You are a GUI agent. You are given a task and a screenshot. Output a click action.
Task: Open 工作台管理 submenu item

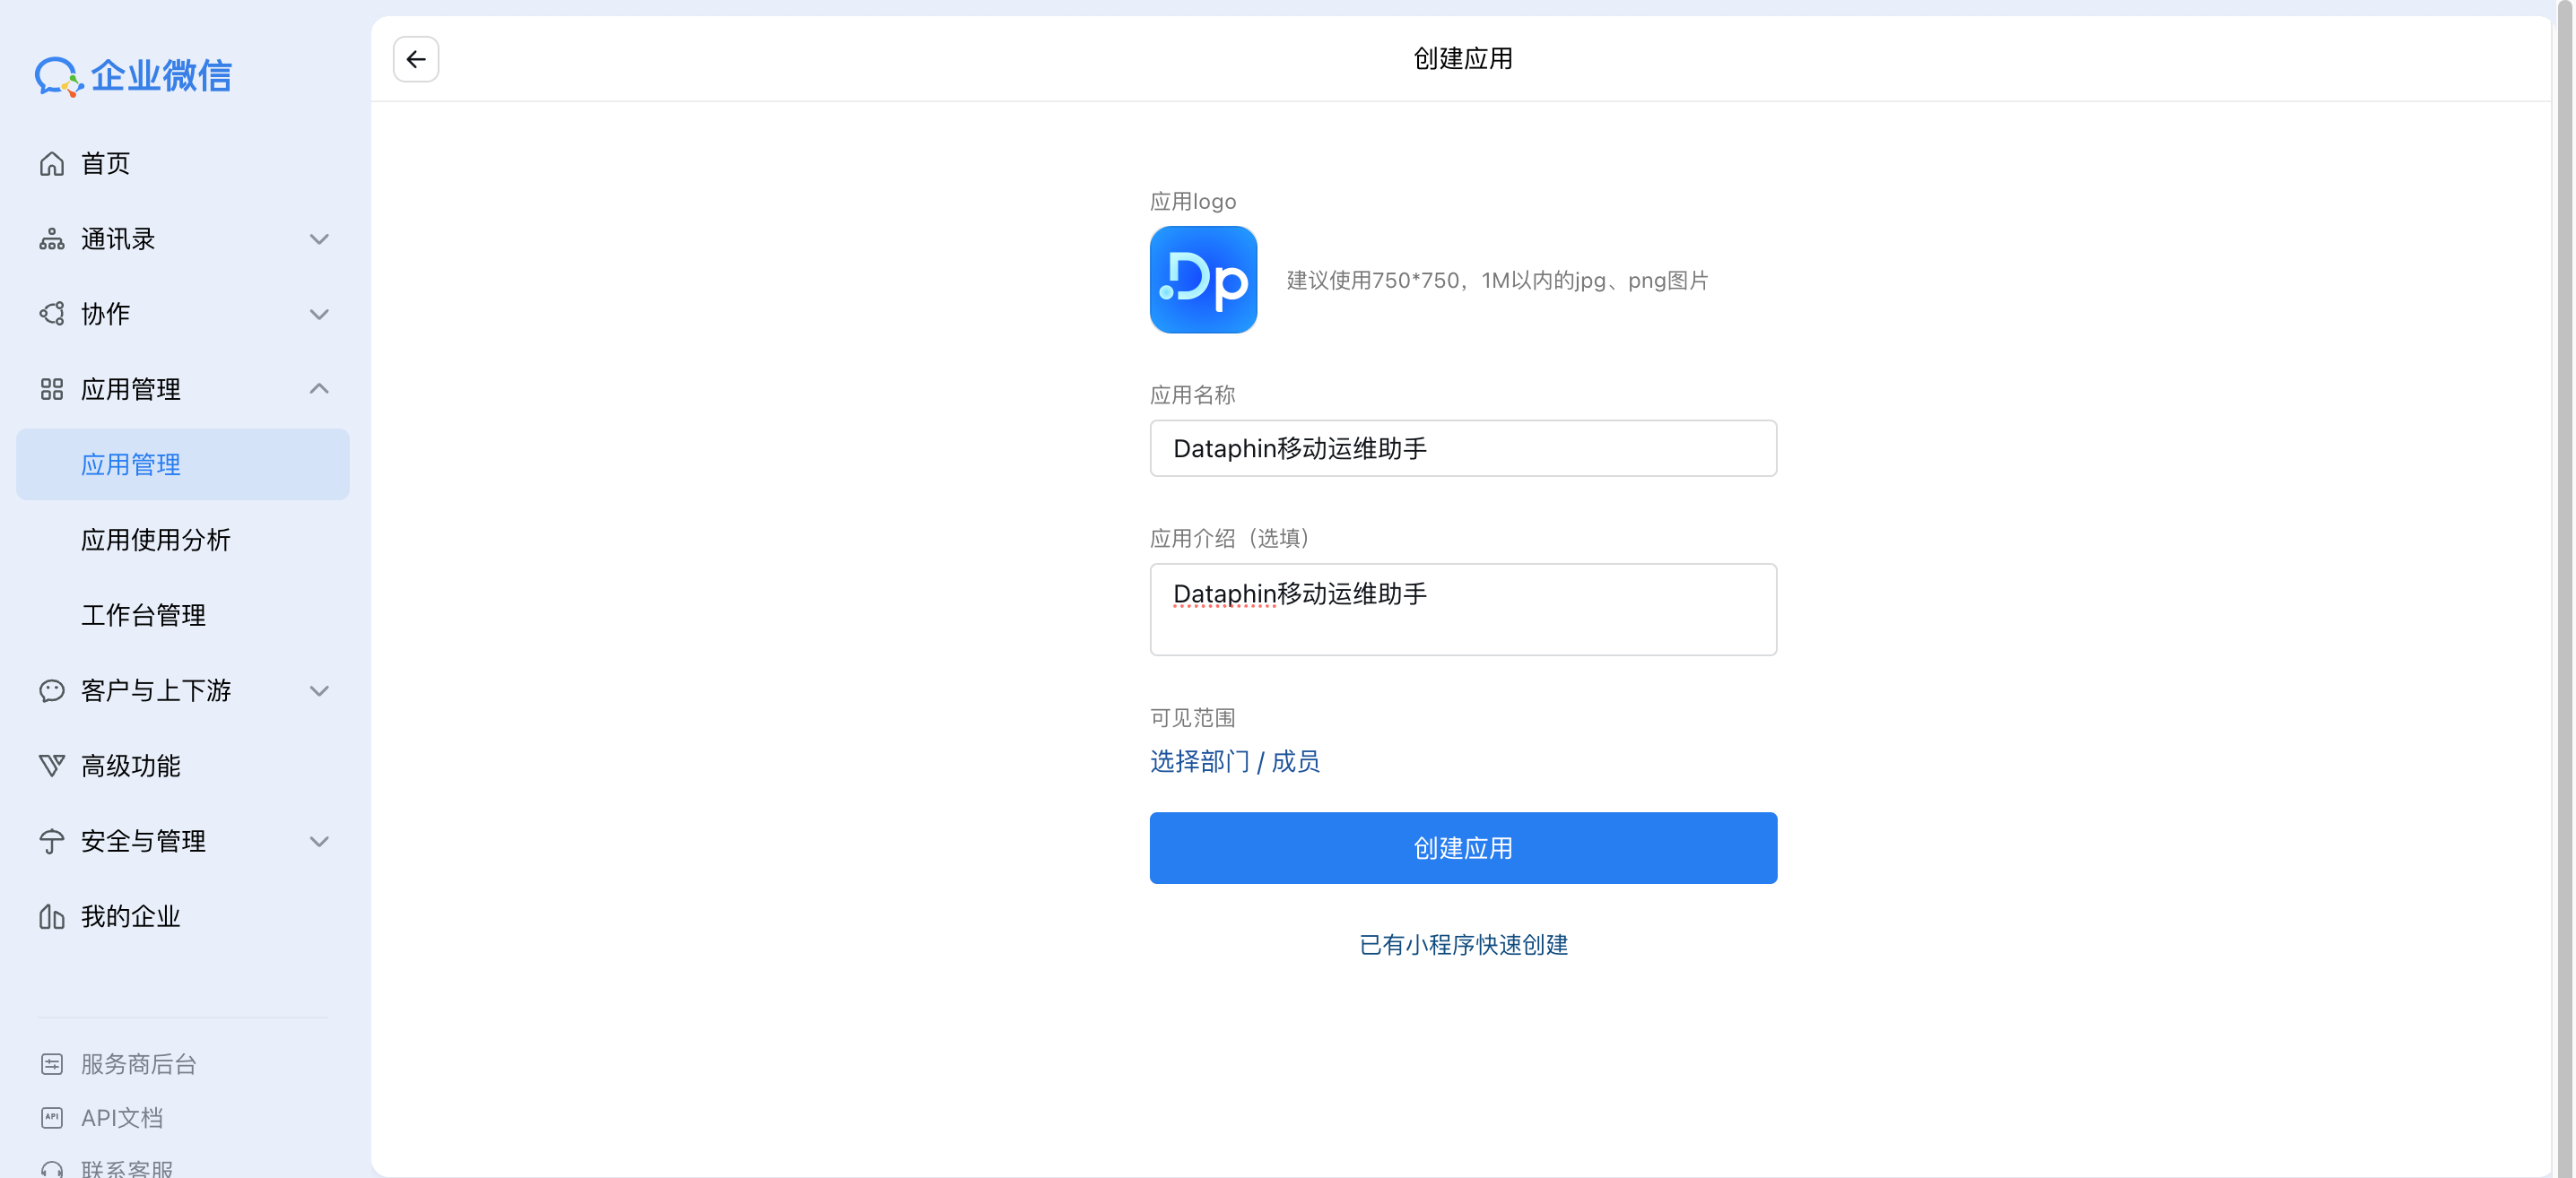143,614
